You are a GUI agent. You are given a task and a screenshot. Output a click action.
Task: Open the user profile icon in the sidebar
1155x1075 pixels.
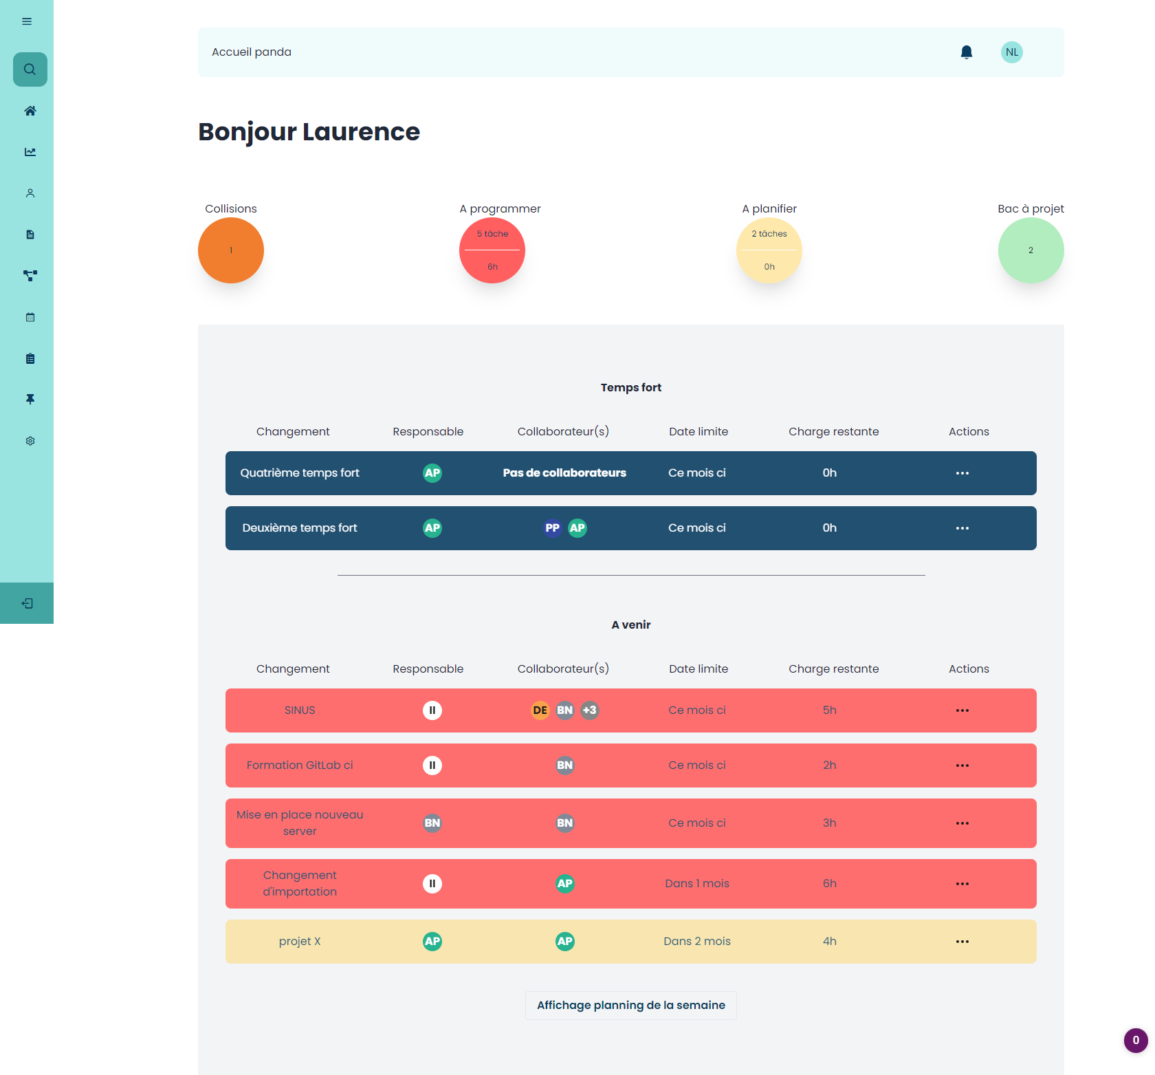click(x=30, y=193)
